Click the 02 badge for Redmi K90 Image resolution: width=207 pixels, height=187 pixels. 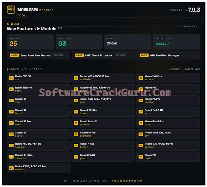[x=76, y=78]
